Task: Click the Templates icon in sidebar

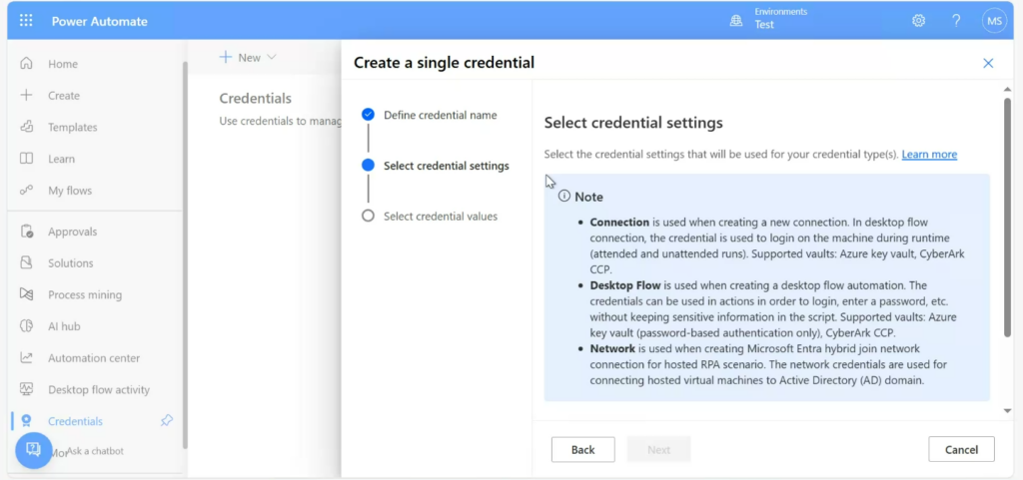Action: (26, 127)
